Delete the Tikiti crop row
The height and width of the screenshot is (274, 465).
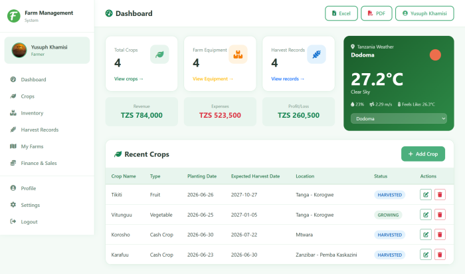click(440, 195)
